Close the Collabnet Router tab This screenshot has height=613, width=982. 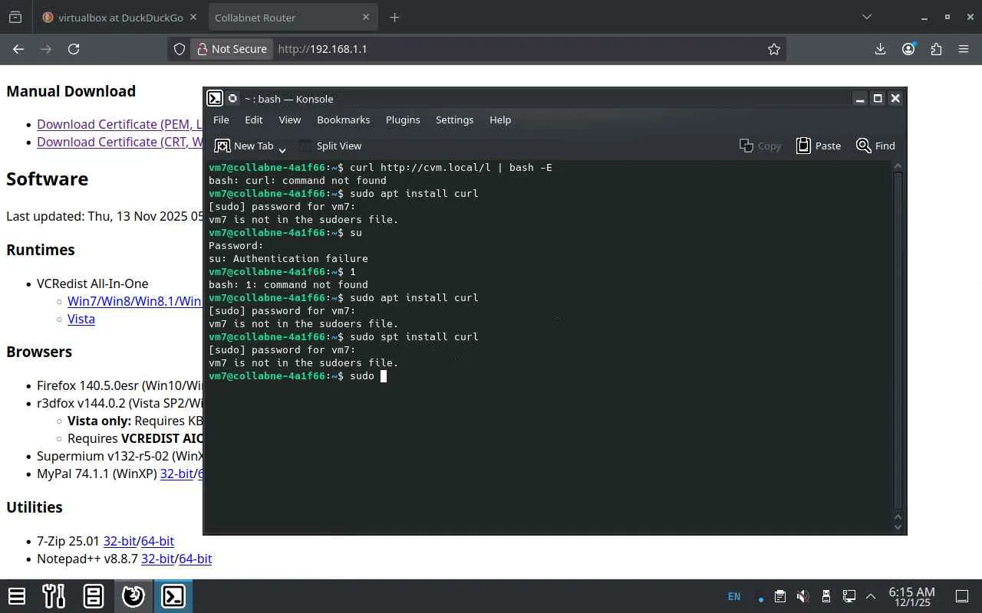[x=366, y=17]
